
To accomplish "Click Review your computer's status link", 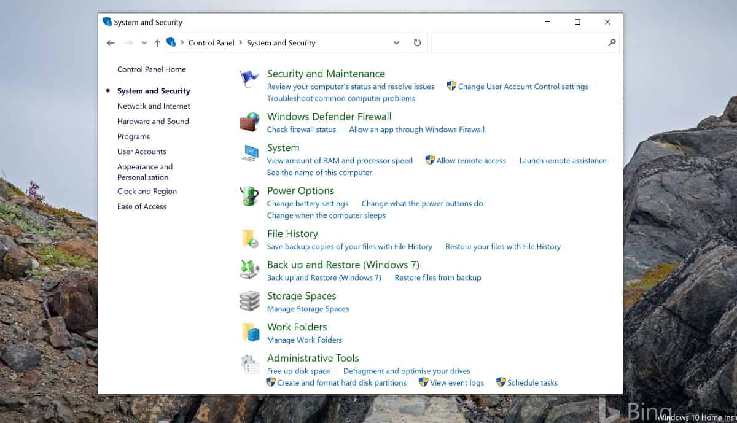I will pyautogui.click(x=351, y=87).
